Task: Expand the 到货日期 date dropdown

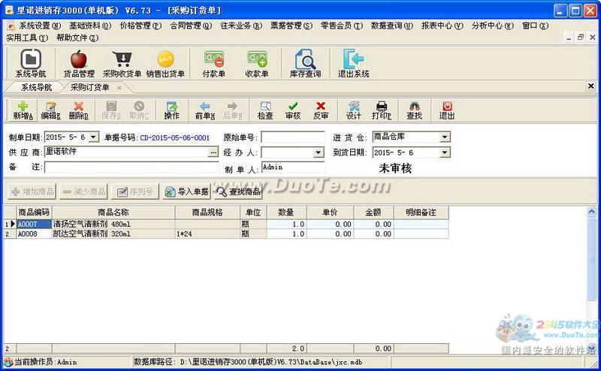Action: click(445, 152)
